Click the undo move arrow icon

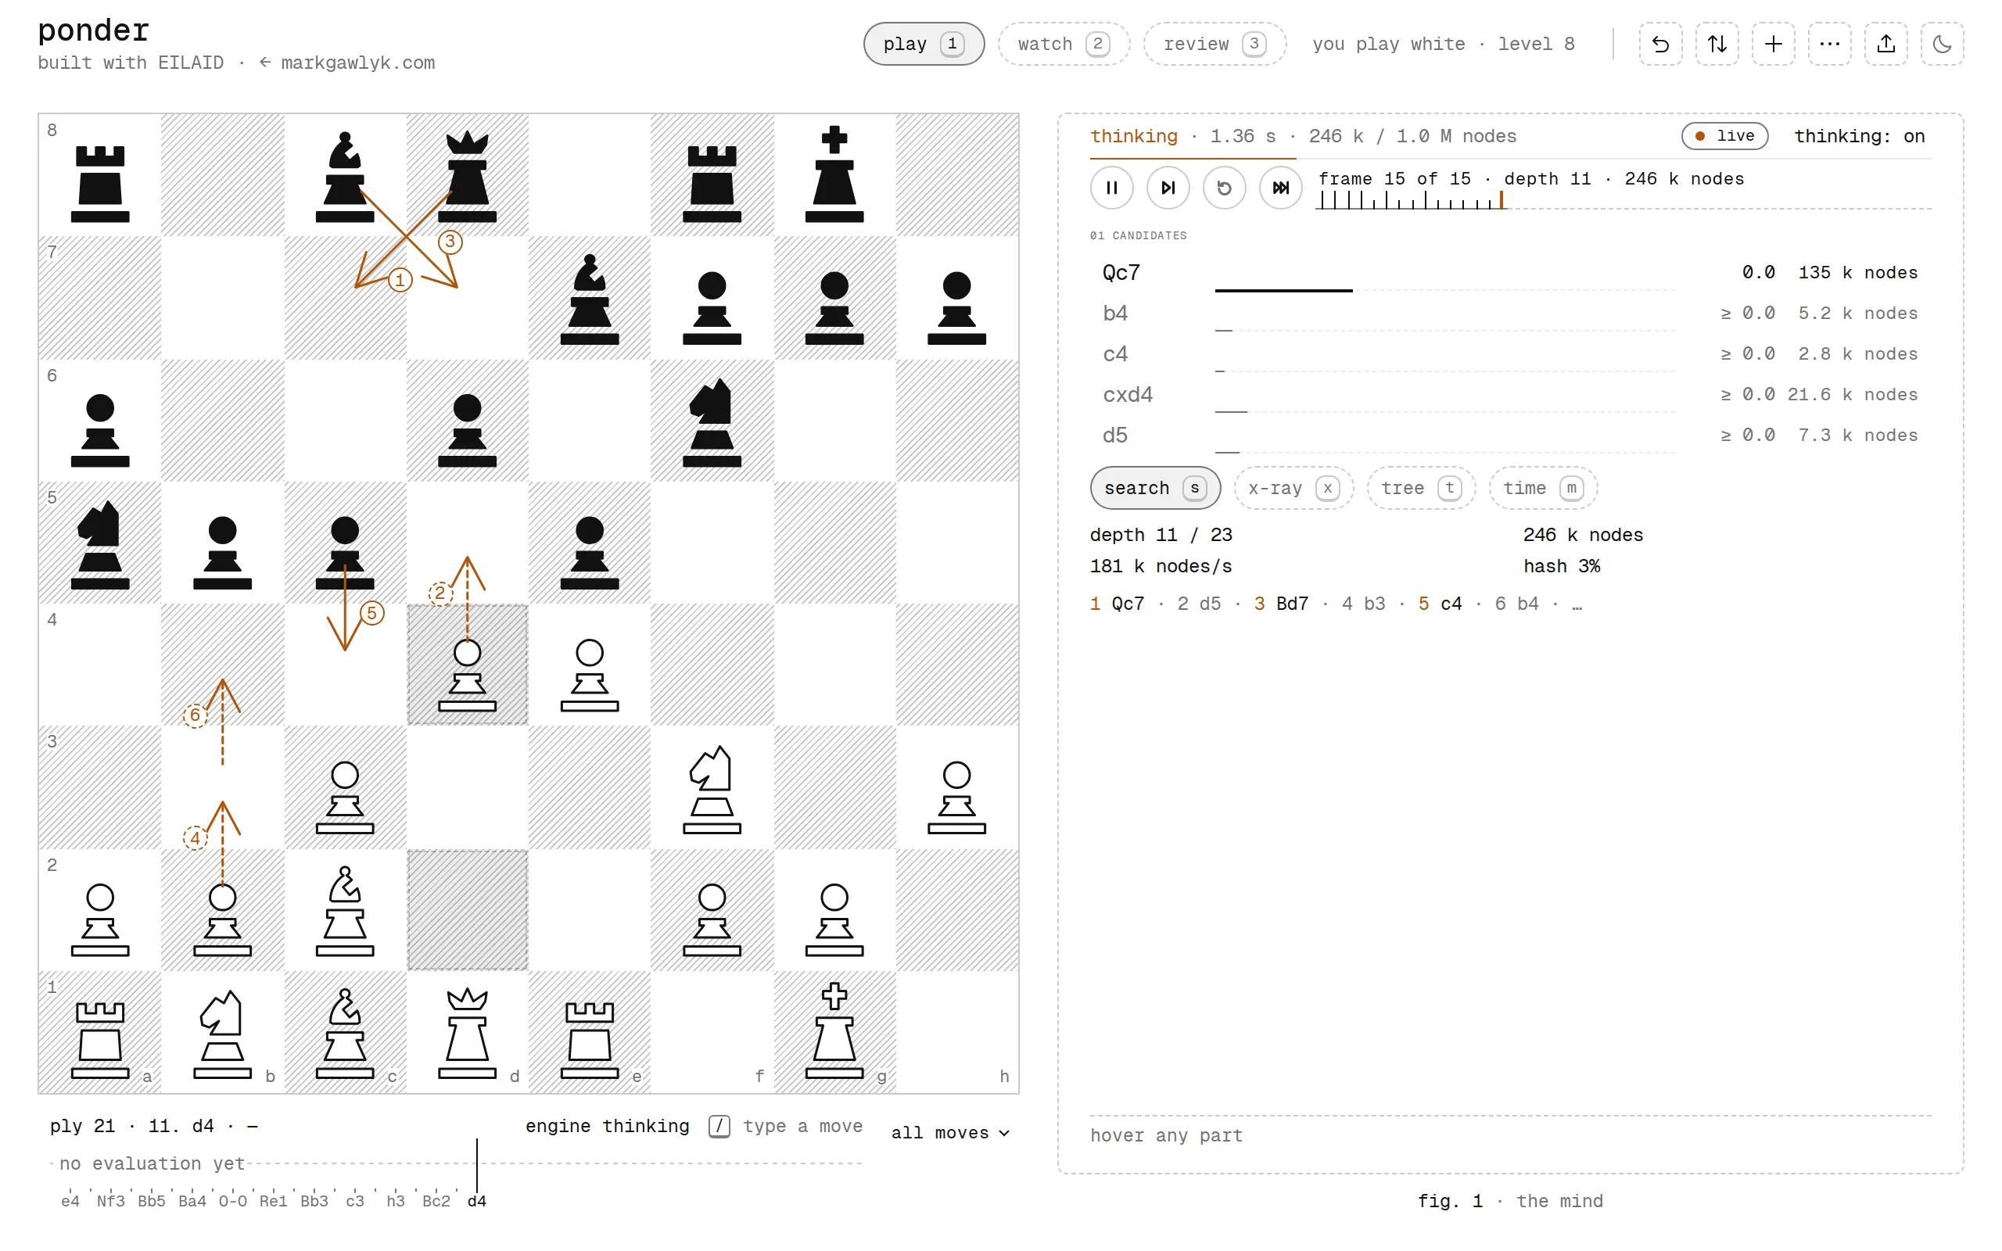pyautogui.click(x=1660, y=44)
